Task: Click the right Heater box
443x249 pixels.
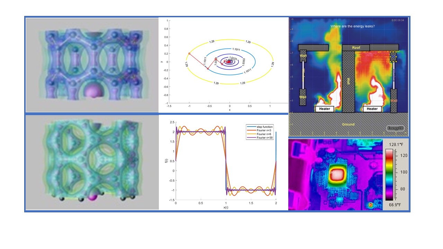Action: click(372, 109)
